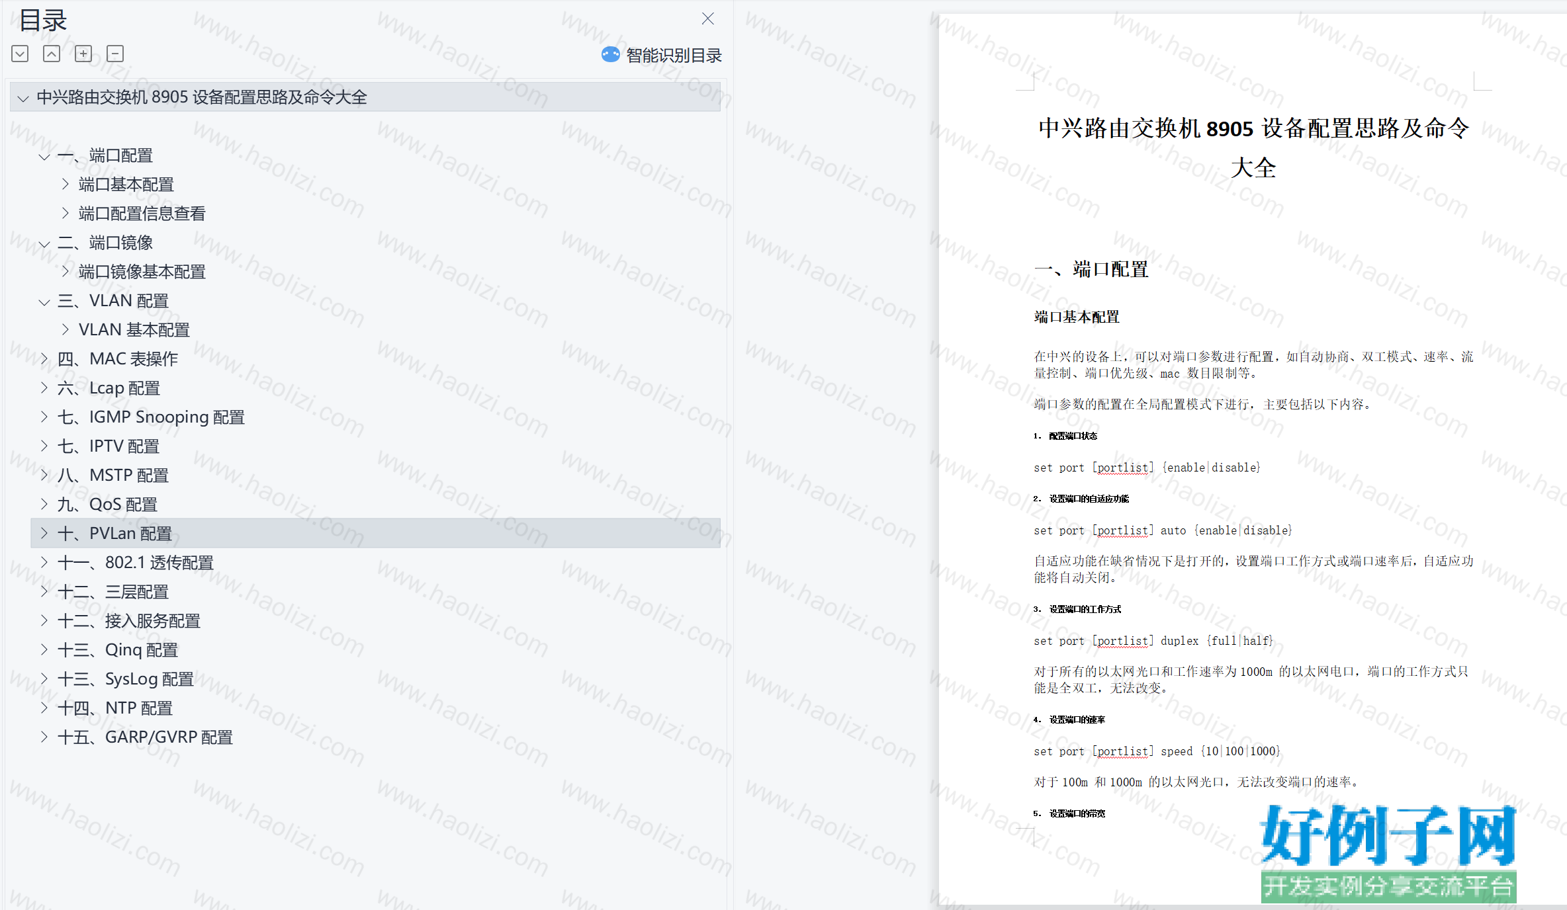Click the minus level demote icon
The height and width of the screenshot is (910, 1567).
coord(115,54)
